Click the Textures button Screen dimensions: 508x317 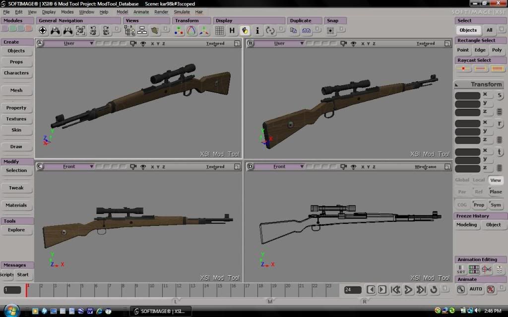point(16,119)
